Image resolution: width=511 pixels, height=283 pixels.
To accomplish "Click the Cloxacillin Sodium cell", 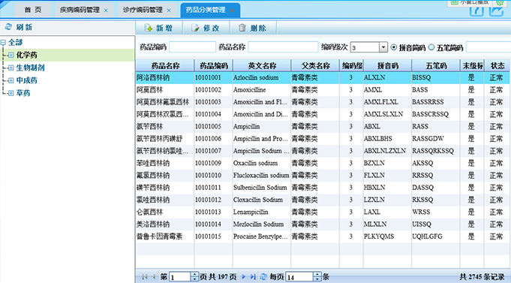I will click(x=262, y=200).
